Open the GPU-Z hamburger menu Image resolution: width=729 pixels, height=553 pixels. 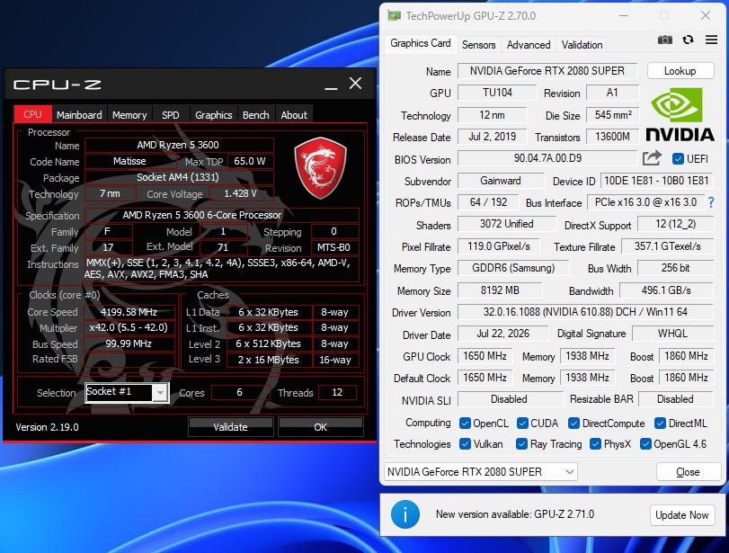point(711,40)
